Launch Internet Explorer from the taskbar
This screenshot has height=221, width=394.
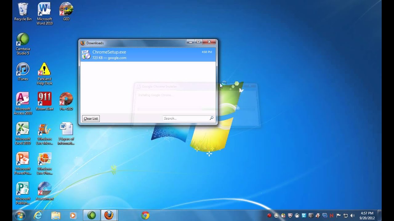[38, 215]
